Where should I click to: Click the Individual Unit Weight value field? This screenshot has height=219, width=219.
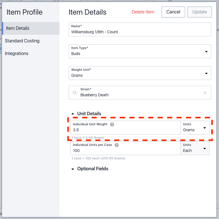tap(126, 128)
